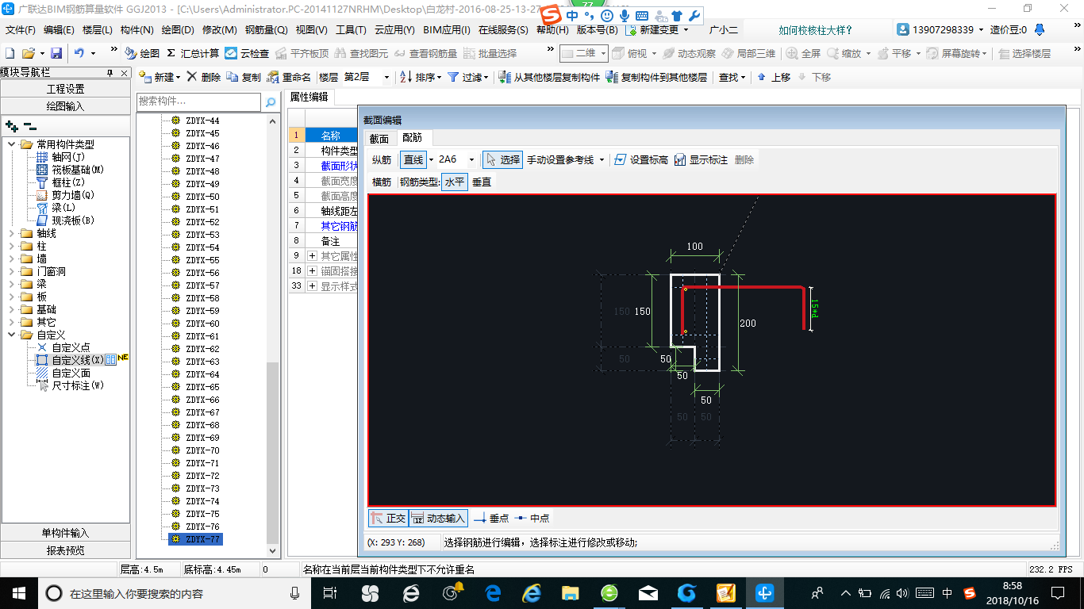The width and height of the screenshot is (1084, 609).
Task: Expand 其它属性 property group row
Action: [312, 256]
